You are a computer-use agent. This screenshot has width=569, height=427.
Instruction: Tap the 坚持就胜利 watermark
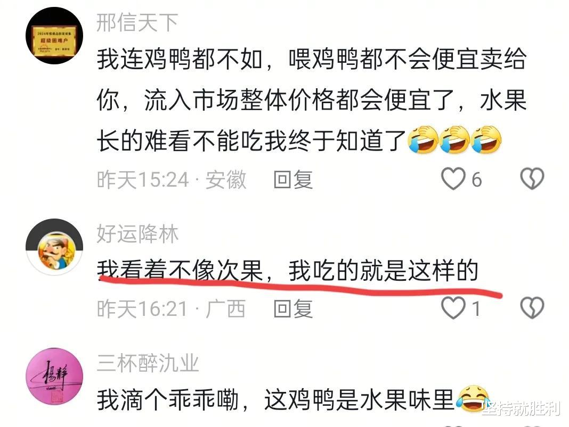click(x=521, y=408)
